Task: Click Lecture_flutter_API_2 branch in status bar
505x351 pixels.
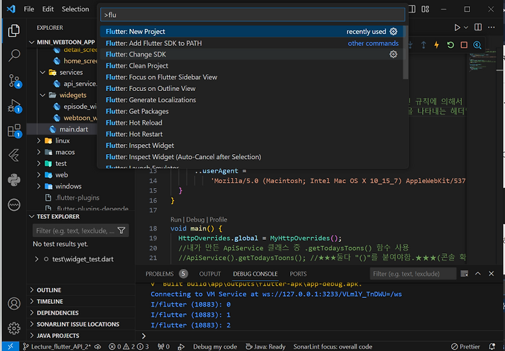Action: 58,346
